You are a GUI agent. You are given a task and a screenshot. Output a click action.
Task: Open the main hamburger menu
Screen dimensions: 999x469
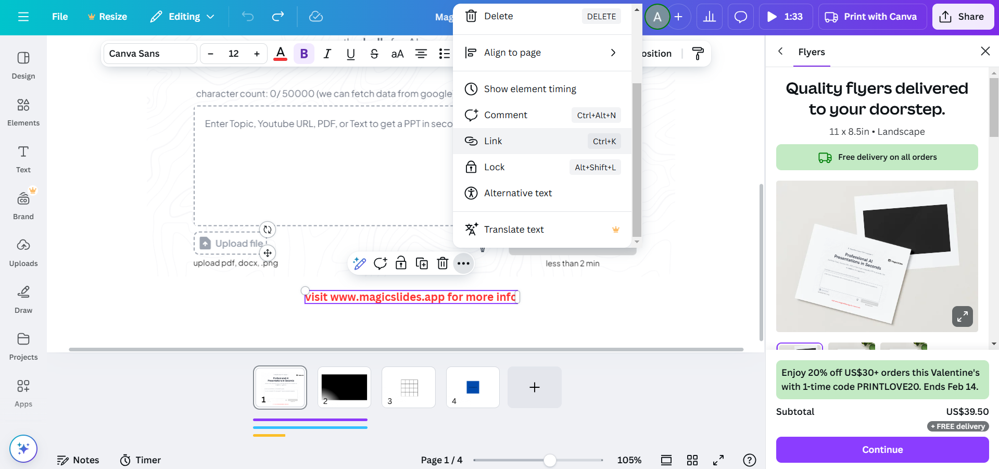(23, 17)
